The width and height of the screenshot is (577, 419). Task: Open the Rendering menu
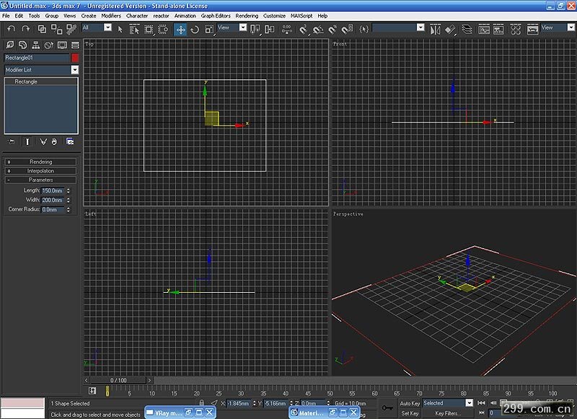(247, 16)
